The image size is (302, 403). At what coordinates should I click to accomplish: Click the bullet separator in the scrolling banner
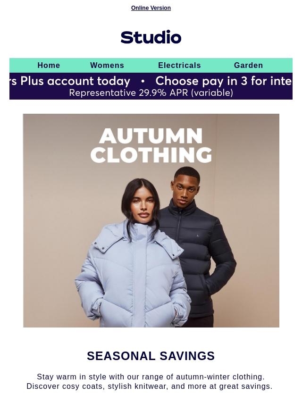(143, 82)
